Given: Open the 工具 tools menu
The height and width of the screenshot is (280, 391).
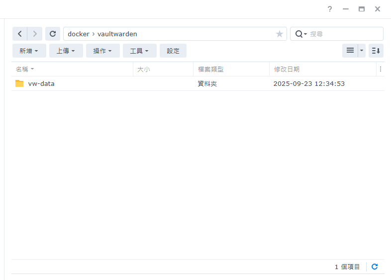Looking at the screenshot, I should (x=139, y=51).
